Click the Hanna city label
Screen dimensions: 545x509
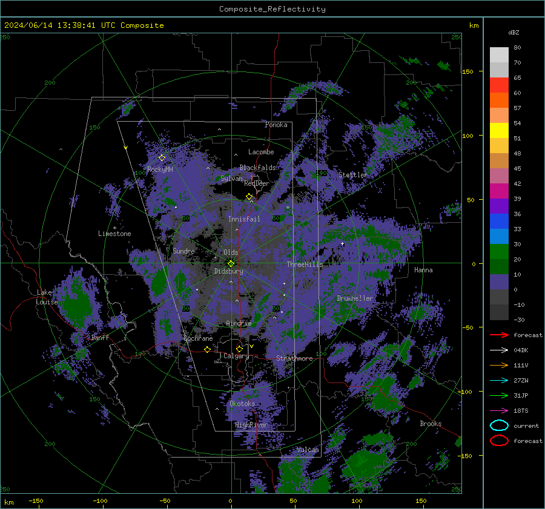pos(423,270)
